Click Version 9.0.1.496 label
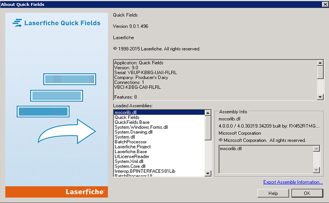329x203 pixels. pos(130,26)
